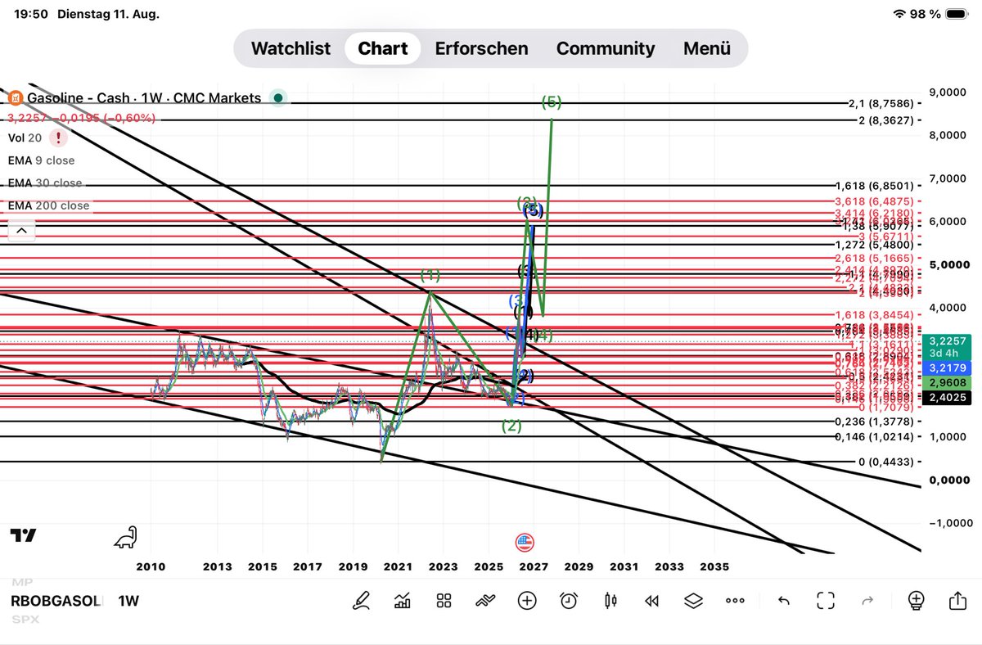The height and width of the screenshot is (645, 982).
Task: Open the indicators chart icon
Action: pyautogui.click(x=402, y=601)
